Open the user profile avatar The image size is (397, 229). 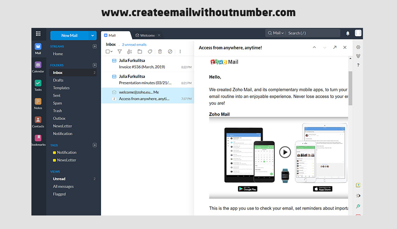(358, 33)
